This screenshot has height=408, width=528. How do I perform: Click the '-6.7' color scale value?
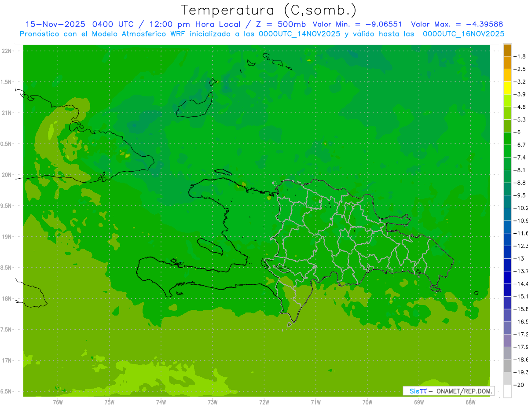[520, 145]
